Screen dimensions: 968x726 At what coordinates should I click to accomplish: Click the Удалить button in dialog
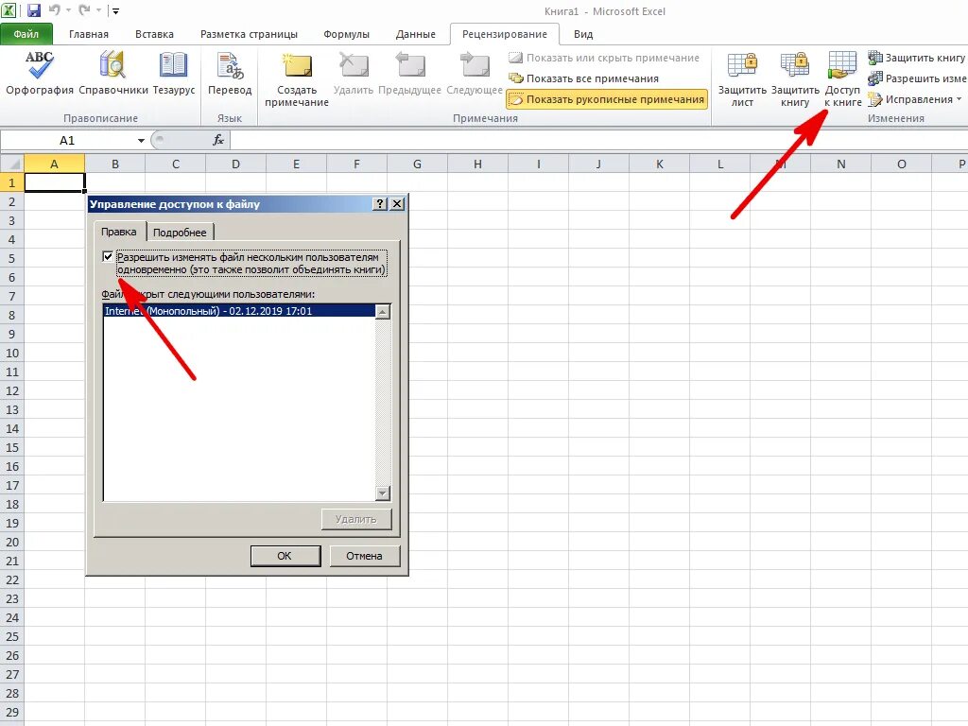[356, 519]
